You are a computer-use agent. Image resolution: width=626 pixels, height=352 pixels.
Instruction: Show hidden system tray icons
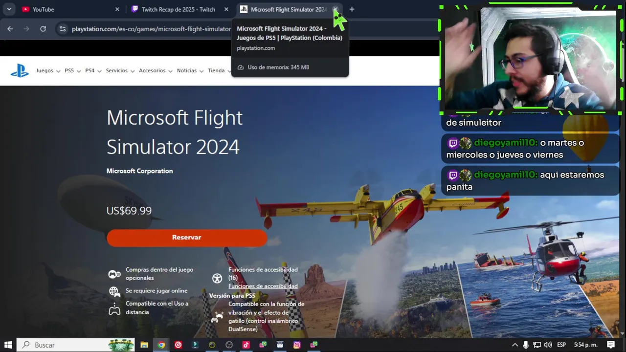(x=515, y=345)
